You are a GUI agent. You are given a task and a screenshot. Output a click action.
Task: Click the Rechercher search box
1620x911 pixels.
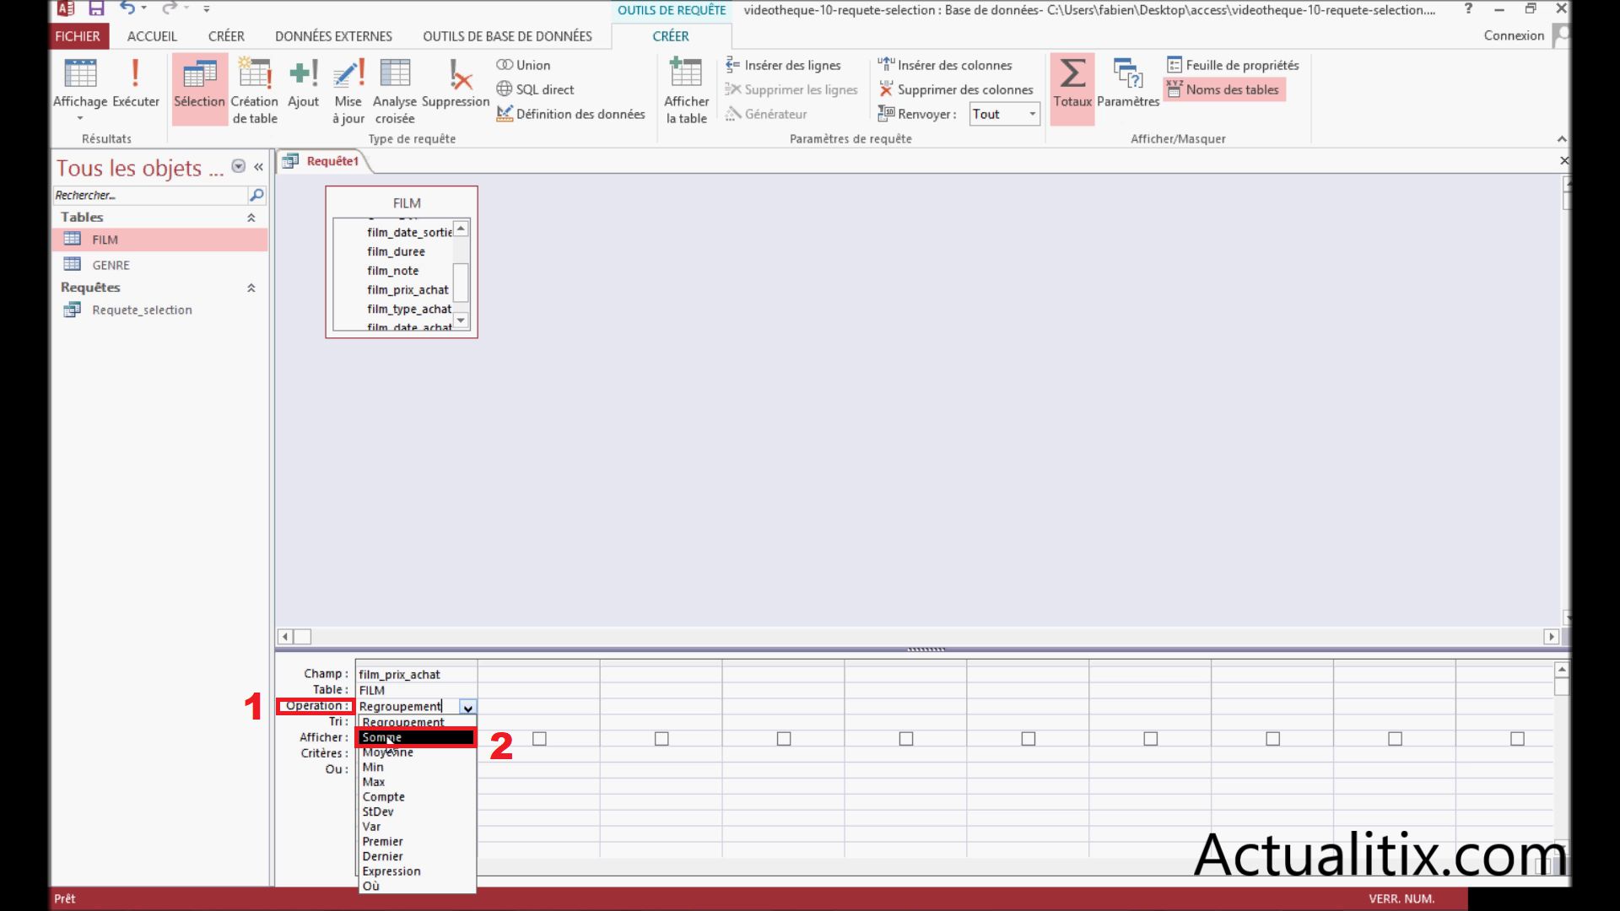coord(150,195)
